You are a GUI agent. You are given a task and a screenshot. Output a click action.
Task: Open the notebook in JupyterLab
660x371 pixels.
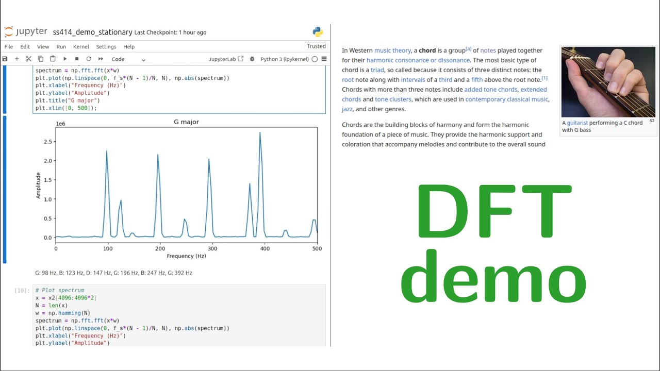(x=226, y=59)
